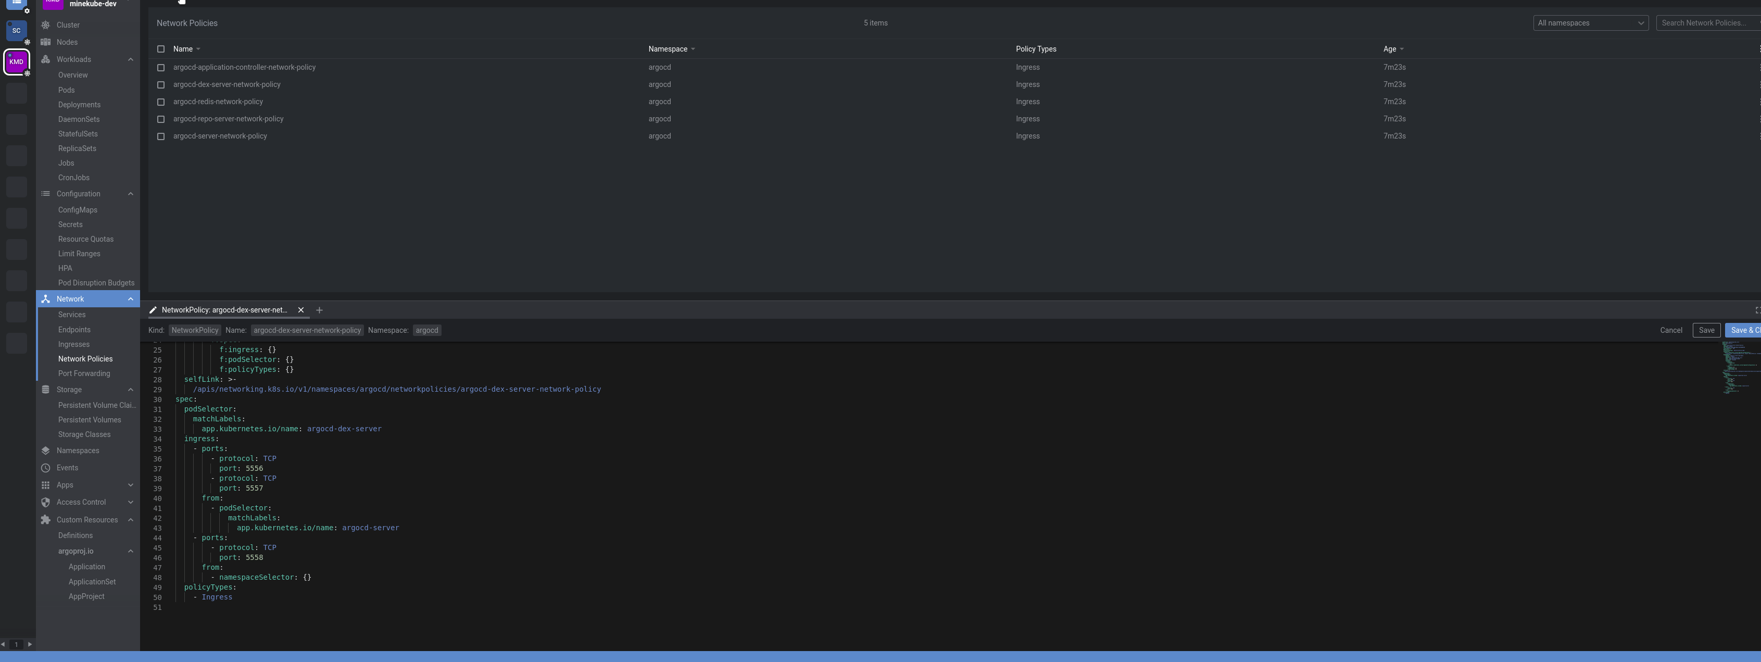Click the Search Network Policies input field

coord(1708,22)
